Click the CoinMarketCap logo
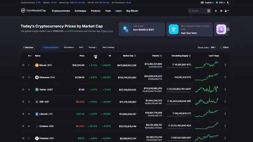Screen dimensions: 253x142 (x=33, y=11)
